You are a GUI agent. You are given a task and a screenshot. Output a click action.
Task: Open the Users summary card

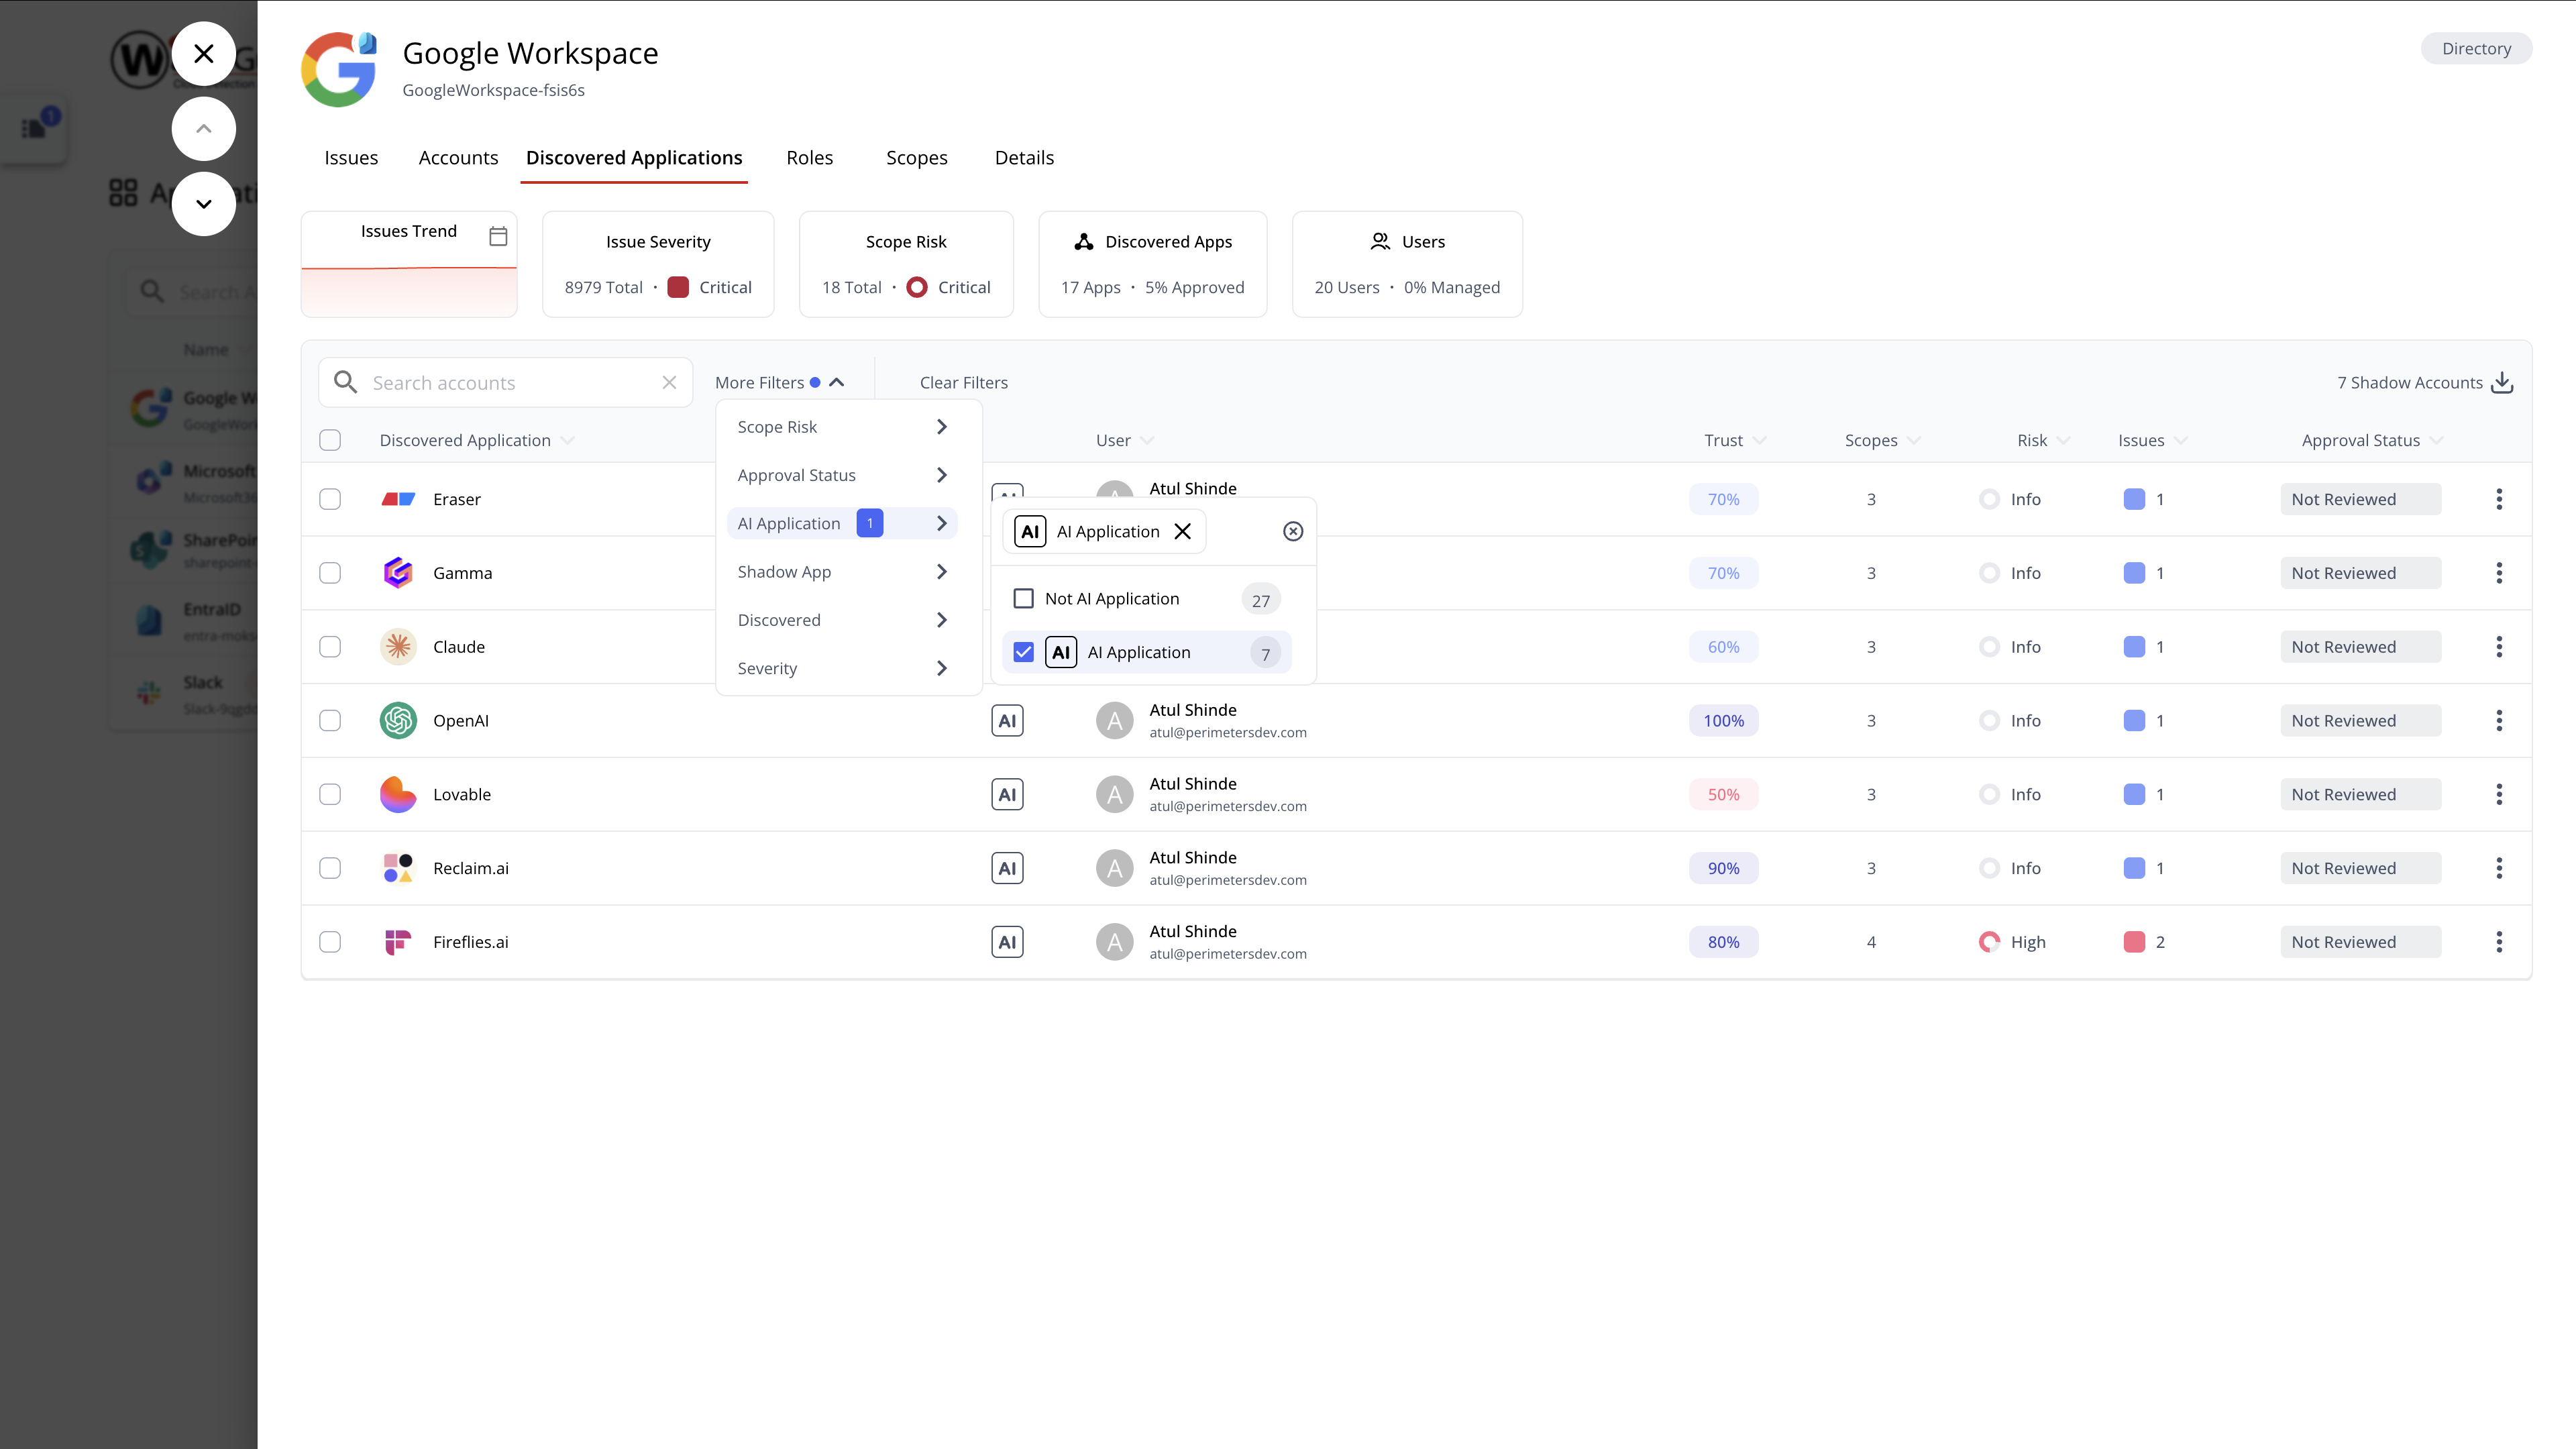(1407, 264)
